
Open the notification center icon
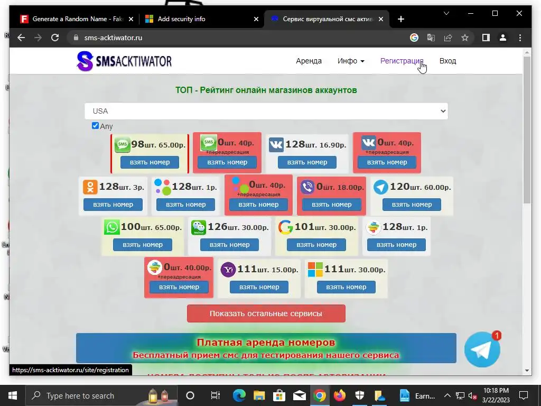point(524,395)
